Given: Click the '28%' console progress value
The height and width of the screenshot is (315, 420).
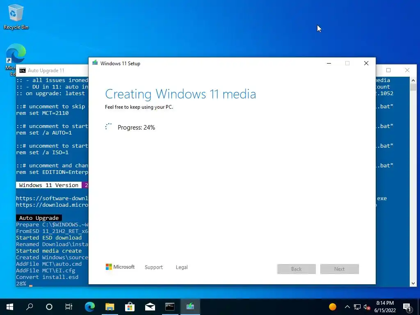Looking at the screenshot, I should 21,283.
